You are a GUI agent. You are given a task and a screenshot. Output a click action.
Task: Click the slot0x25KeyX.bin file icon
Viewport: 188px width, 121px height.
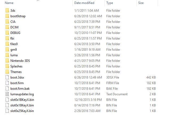7,111
